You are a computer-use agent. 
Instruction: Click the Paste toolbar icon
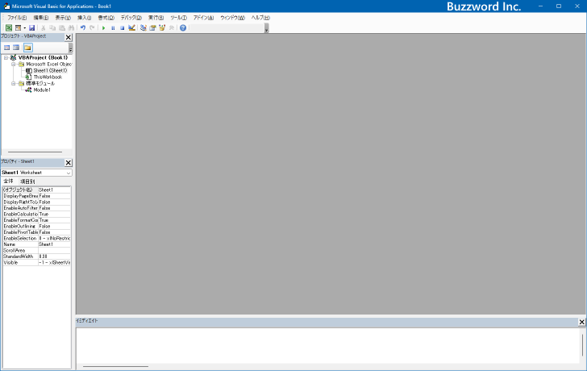click(62, 27)
